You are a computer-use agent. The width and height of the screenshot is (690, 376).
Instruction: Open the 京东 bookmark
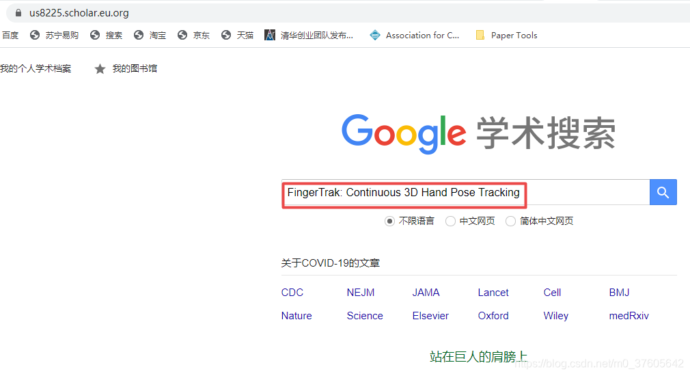193,36
